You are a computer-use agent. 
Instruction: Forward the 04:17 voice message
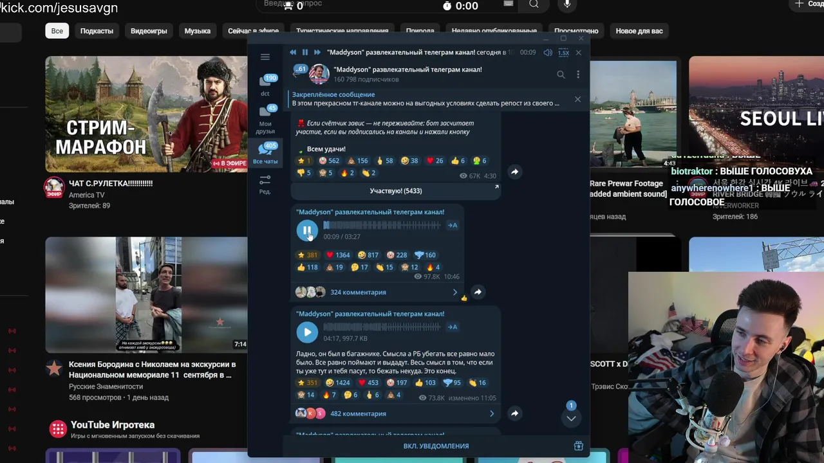[x=514, y=413]
